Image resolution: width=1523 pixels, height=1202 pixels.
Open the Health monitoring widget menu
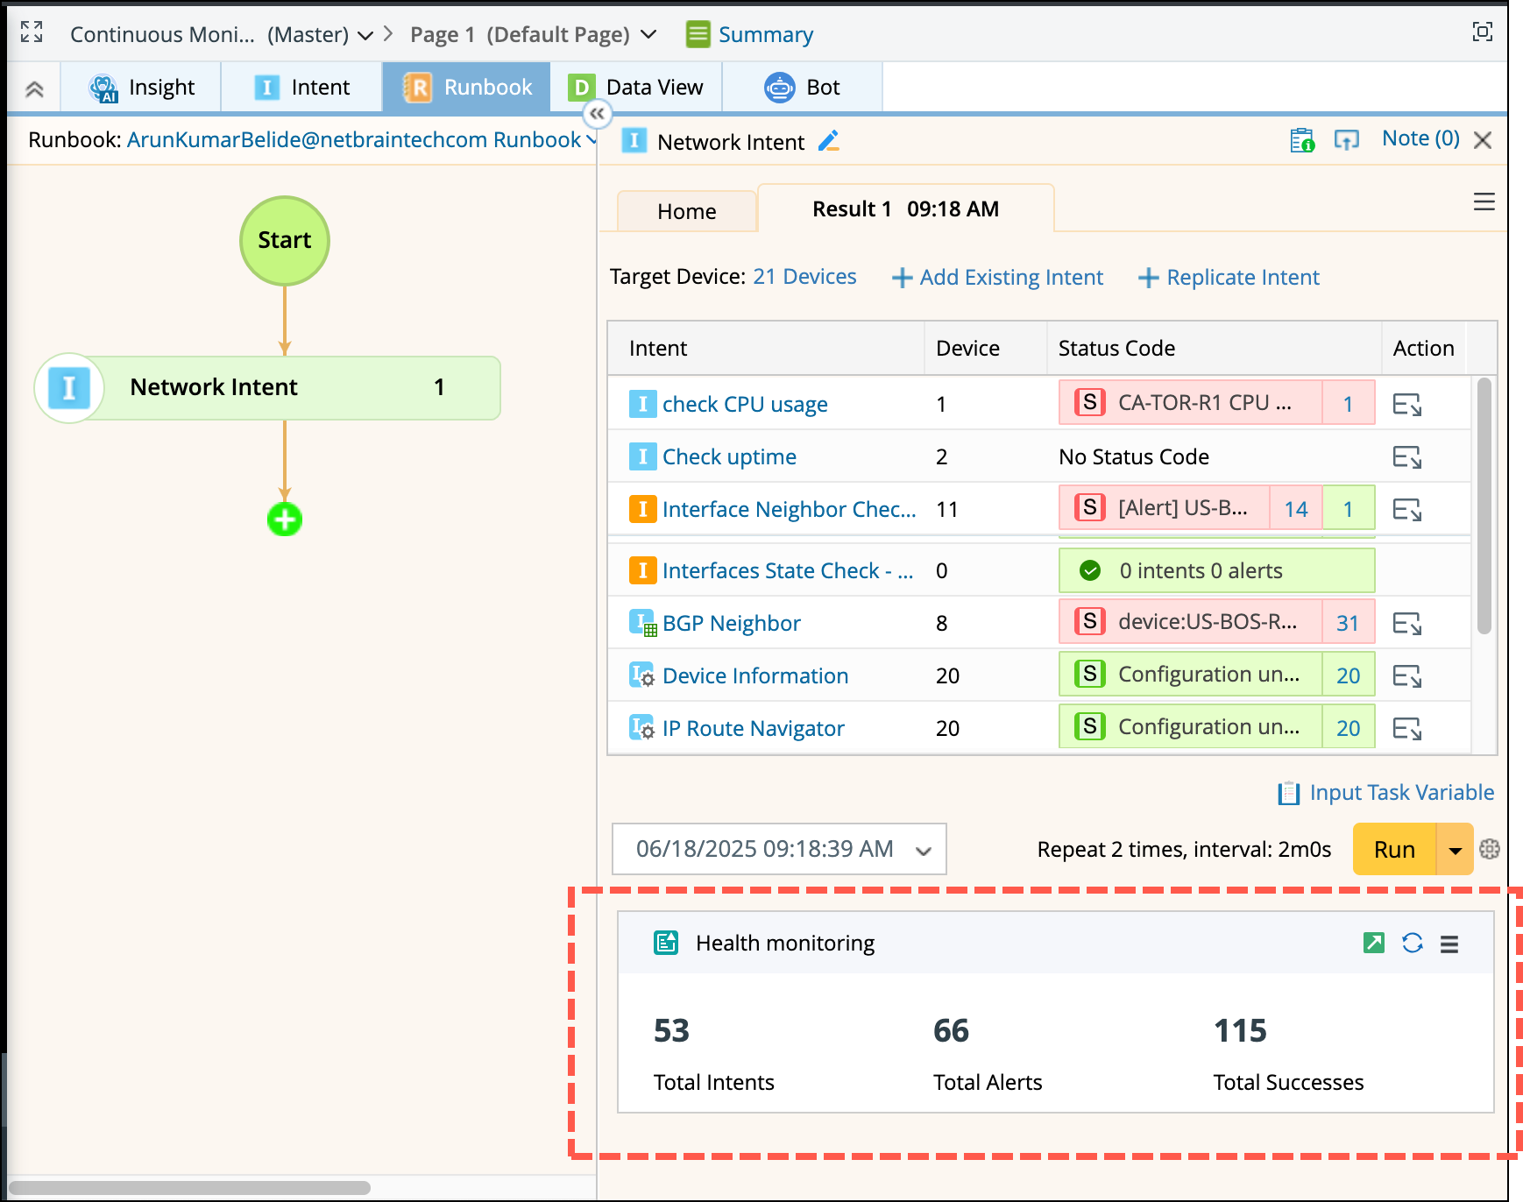tap(1449, 944)
